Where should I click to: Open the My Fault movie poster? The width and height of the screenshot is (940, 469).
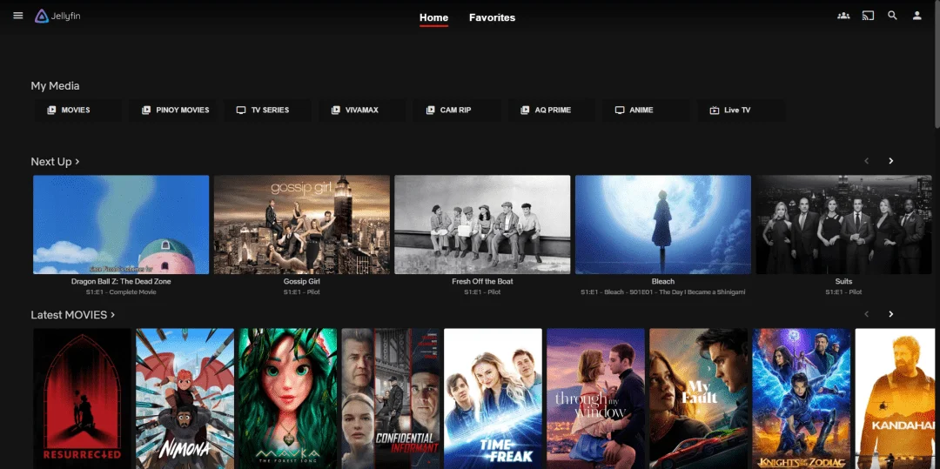pyautogui.click(x=698, y=399)
